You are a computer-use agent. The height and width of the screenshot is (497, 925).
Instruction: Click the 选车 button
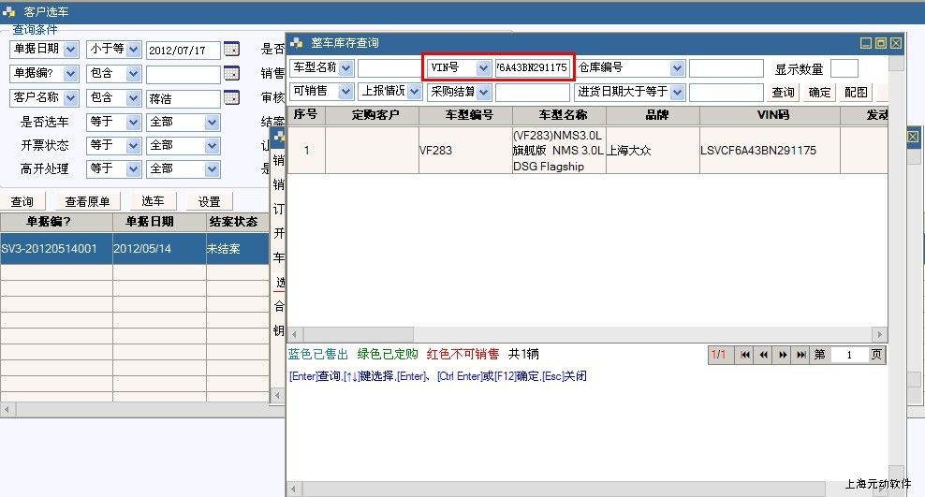click(153, 202)
